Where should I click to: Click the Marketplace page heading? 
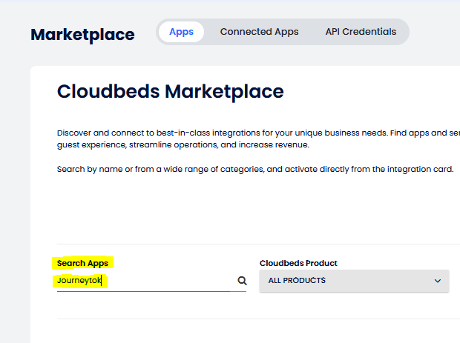[82, 34]
